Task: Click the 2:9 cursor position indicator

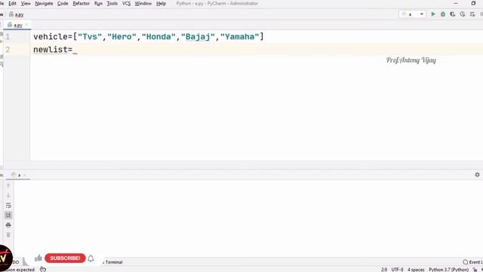Action: pos(384,270)
